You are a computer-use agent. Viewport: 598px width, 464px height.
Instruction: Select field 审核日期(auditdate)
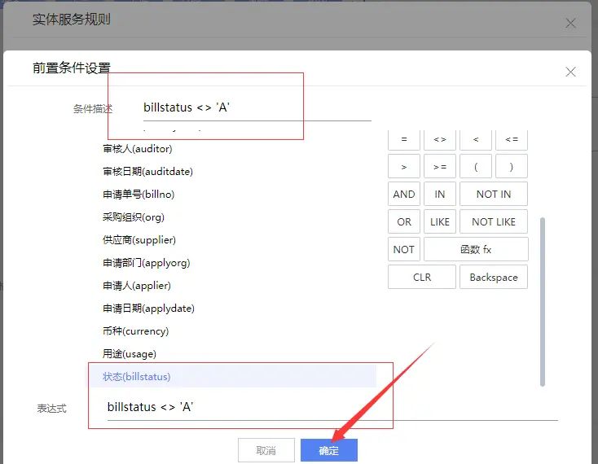148,172
